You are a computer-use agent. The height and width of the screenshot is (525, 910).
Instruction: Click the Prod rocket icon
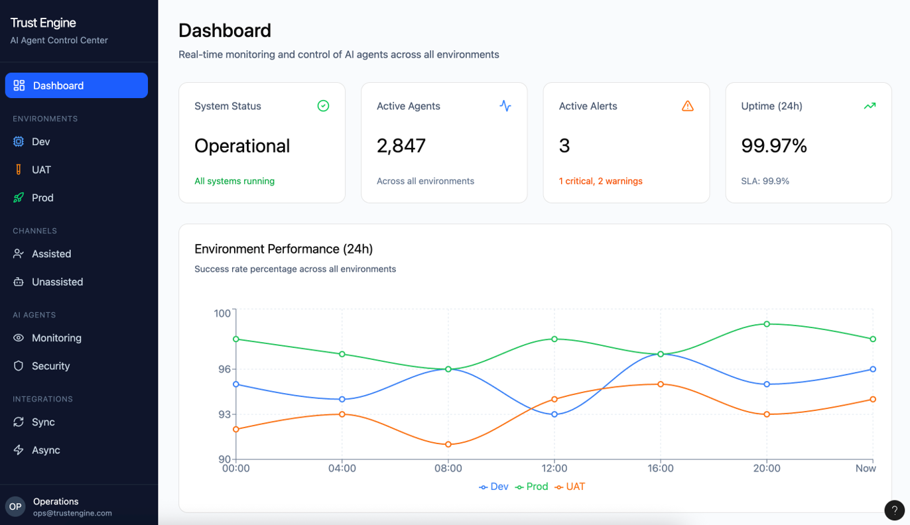pos(19,198)
